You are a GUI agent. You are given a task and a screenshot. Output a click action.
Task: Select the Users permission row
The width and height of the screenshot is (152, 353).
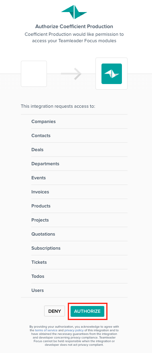(x=79, y=290)
